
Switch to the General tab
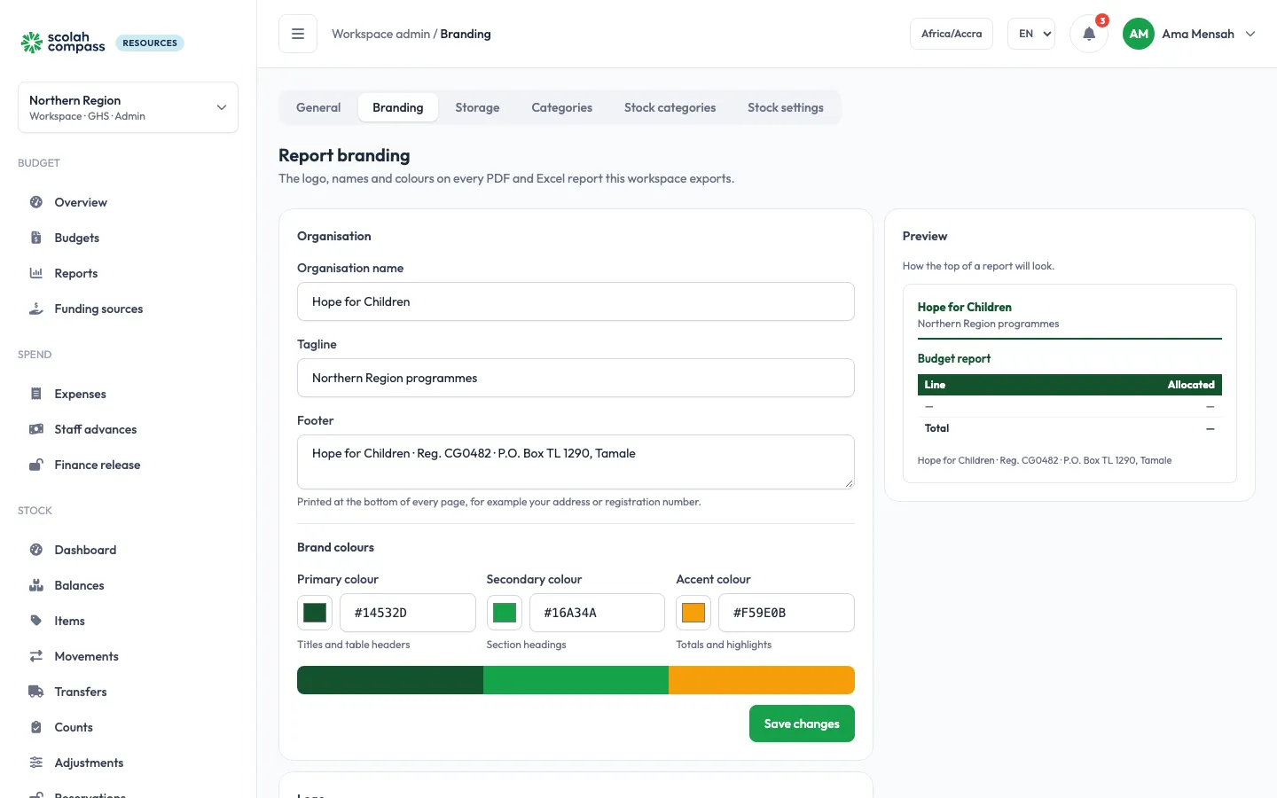[318, 107]
